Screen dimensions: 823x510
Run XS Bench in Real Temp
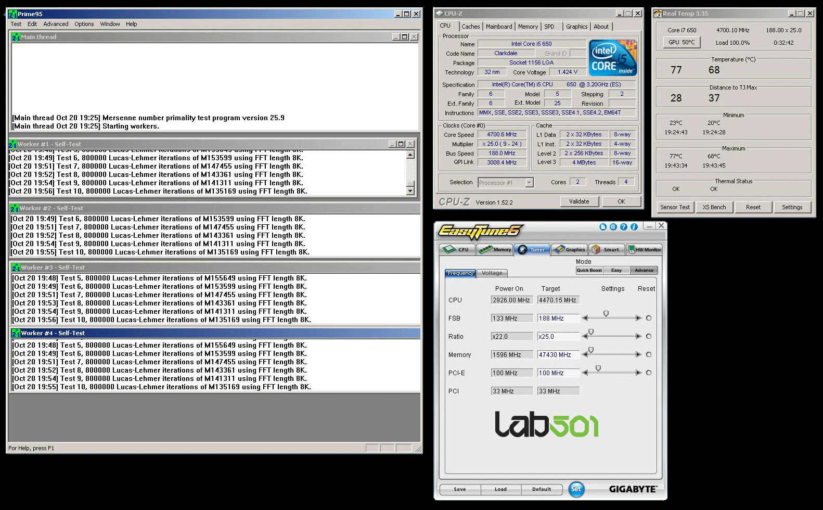tap(714, 207)
